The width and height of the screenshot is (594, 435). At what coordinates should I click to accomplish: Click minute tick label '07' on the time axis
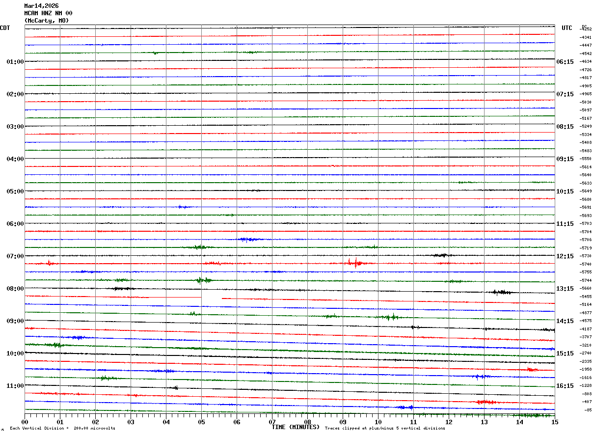[272, 422]
